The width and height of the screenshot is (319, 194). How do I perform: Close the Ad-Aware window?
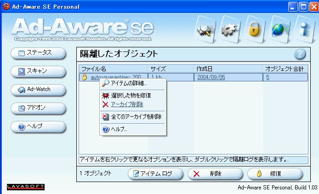(314, 7)
